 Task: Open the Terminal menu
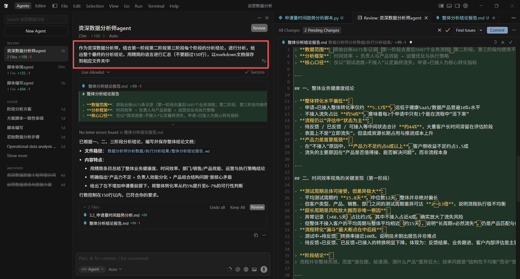(x=156, y=6)
